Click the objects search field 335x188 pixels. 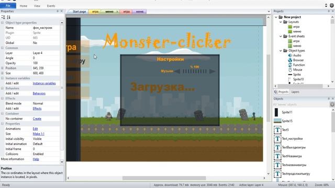click(301, 104)
